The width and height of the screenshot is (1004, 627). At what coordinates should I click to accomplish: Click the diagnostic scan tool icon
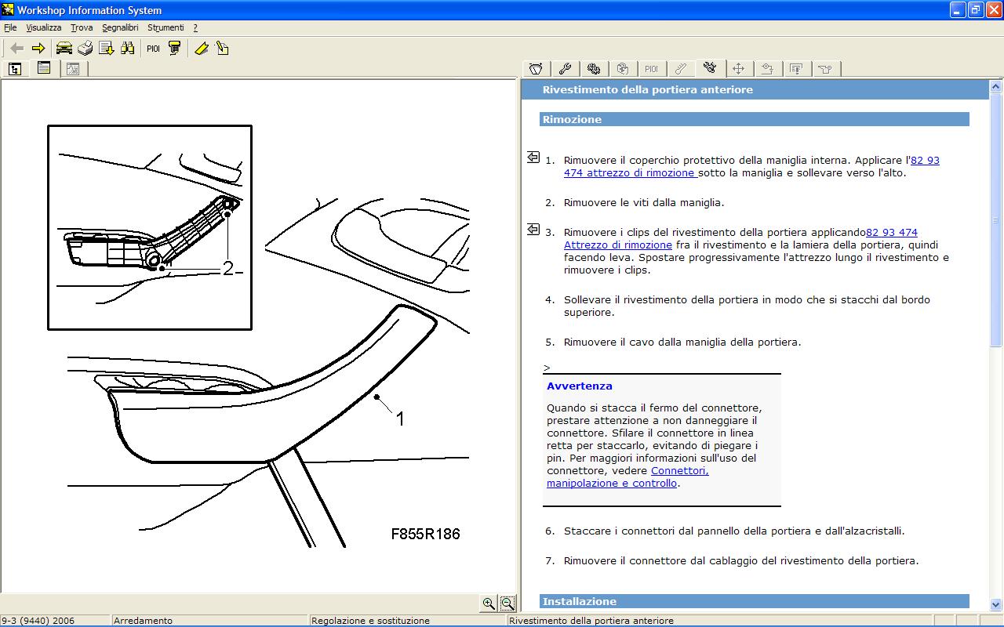point(175,49)
